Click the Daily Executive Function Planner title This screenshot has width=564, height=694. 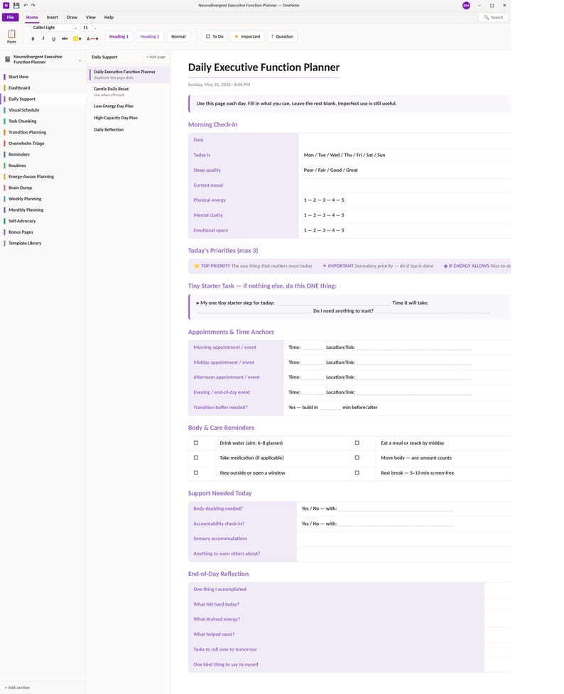pyautogui.click(x=264, y=67)
